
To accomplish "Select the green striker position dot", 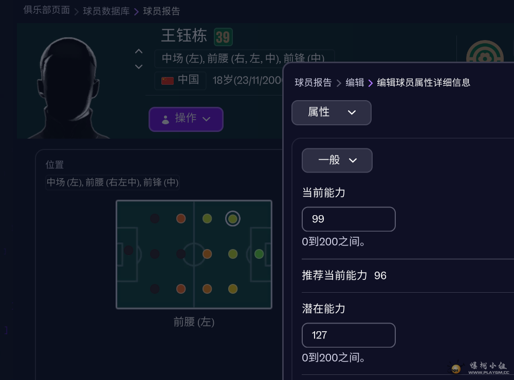I will tap(259, 254).
